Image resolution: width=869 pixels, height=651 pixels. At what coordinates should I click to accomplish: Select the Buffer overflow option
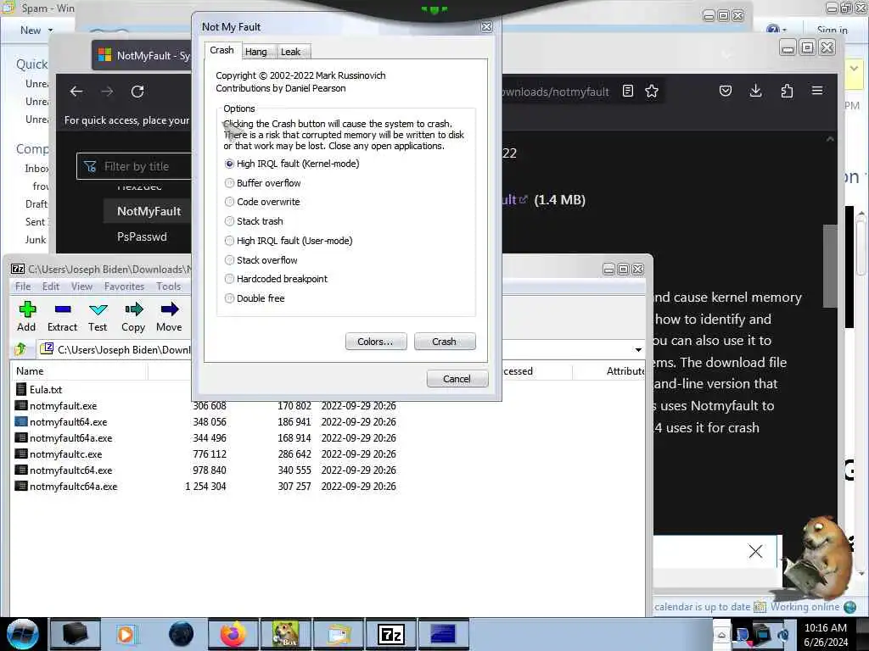pos(263,183)
